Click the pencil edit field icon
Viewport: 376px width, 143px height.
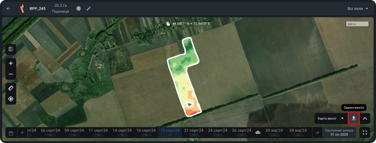(89, 9)
